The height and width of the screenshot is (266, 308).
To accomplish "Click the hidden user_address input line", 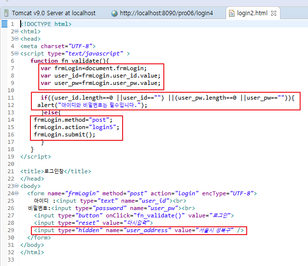I will coord(139,230).
